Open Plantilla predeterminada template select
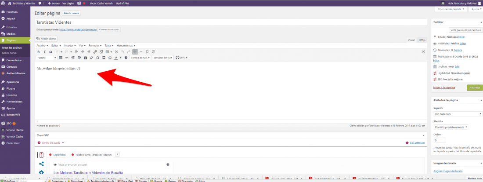 point(451,127)
